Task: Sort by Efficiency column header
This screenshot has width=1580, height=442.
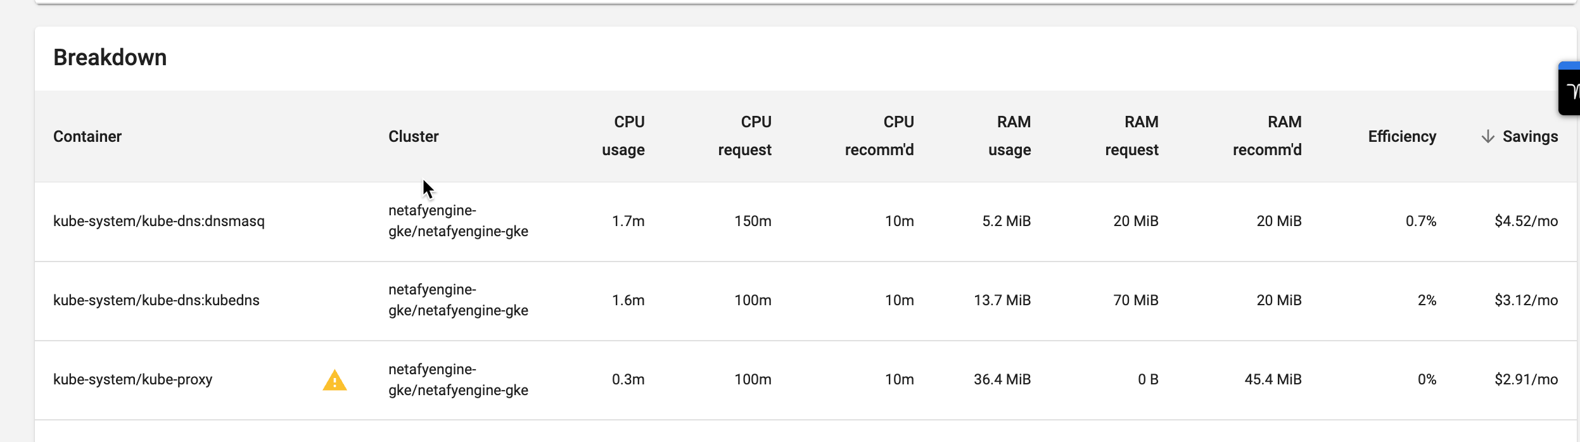Action: tap(1402, 137)
